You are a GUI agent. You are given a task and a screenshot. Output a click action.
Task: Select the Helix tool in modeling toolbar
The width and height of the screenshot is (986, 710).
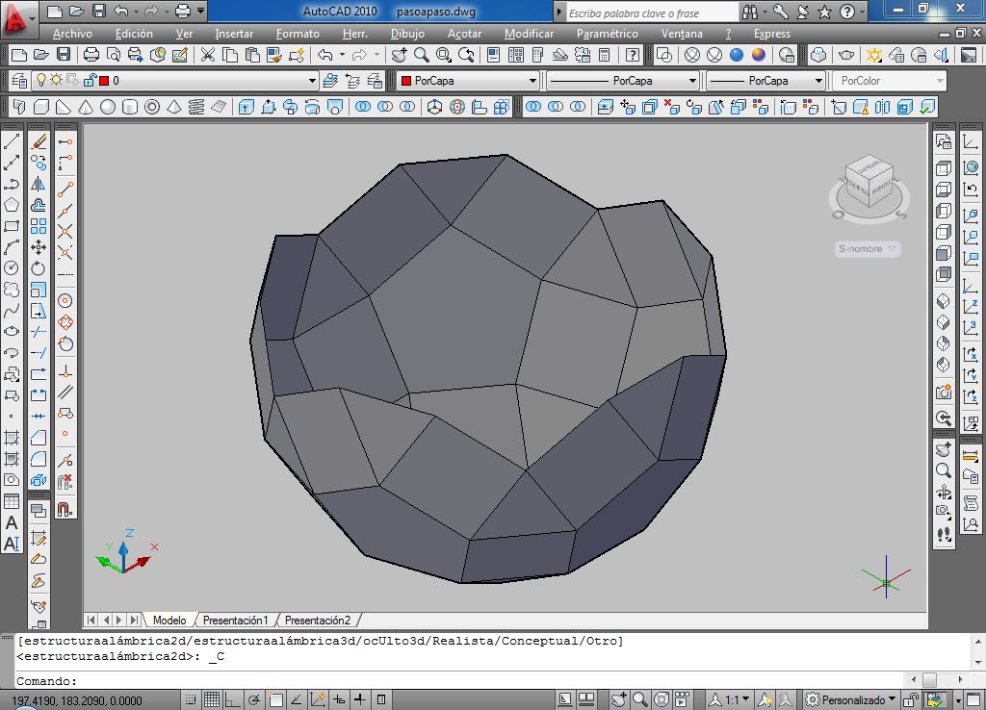pyautogui.click(x=196, y=107)
